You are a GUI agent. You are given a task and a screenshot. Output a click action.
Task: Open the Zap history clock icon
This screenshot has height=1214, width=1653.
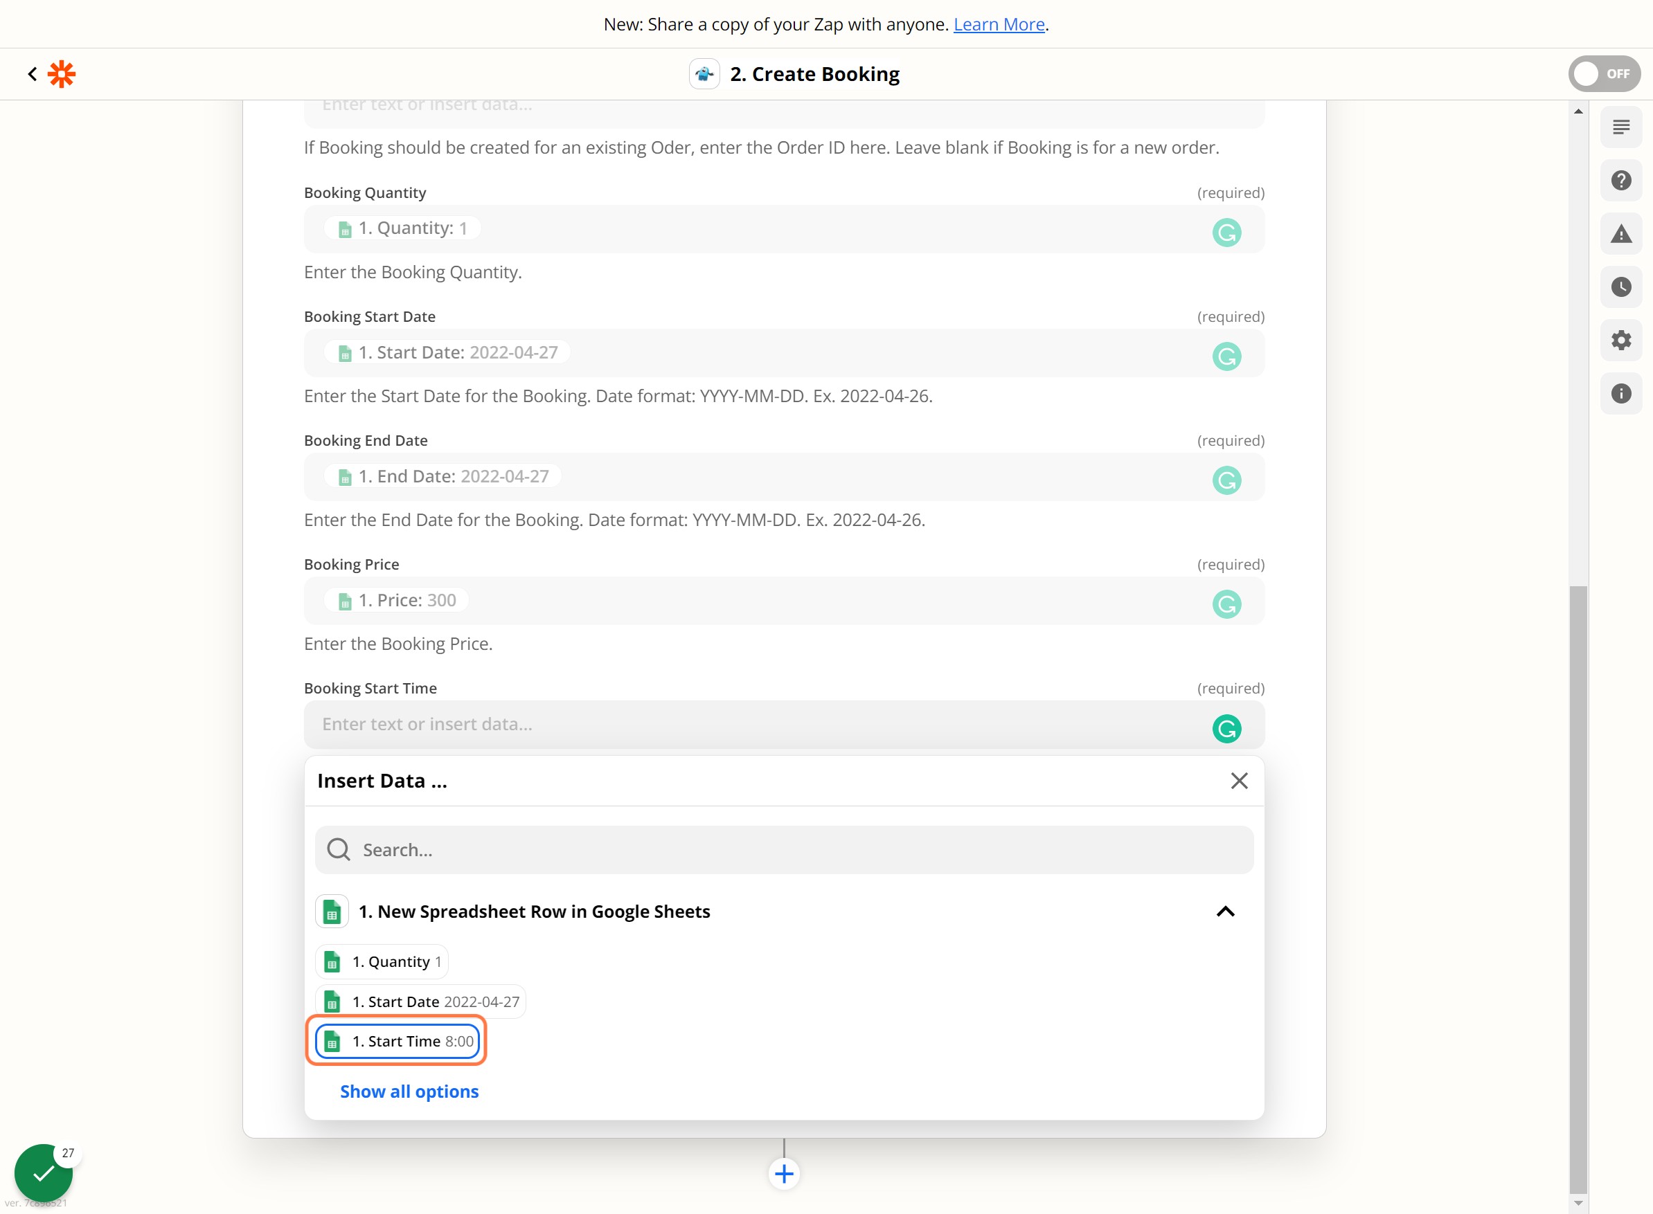pyautogui.click(x=1620, y=287)
